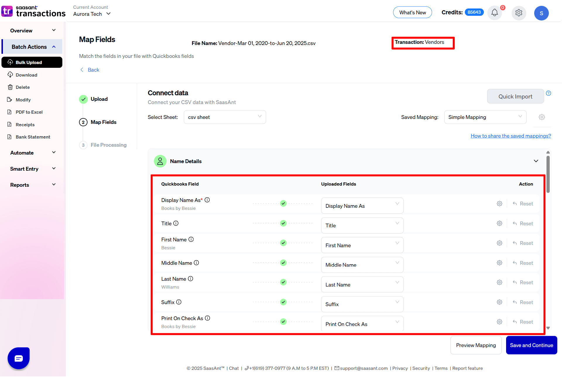Click info icon next to Print On Check As
This screenshot has width=562, height=377.
[208, 318]
